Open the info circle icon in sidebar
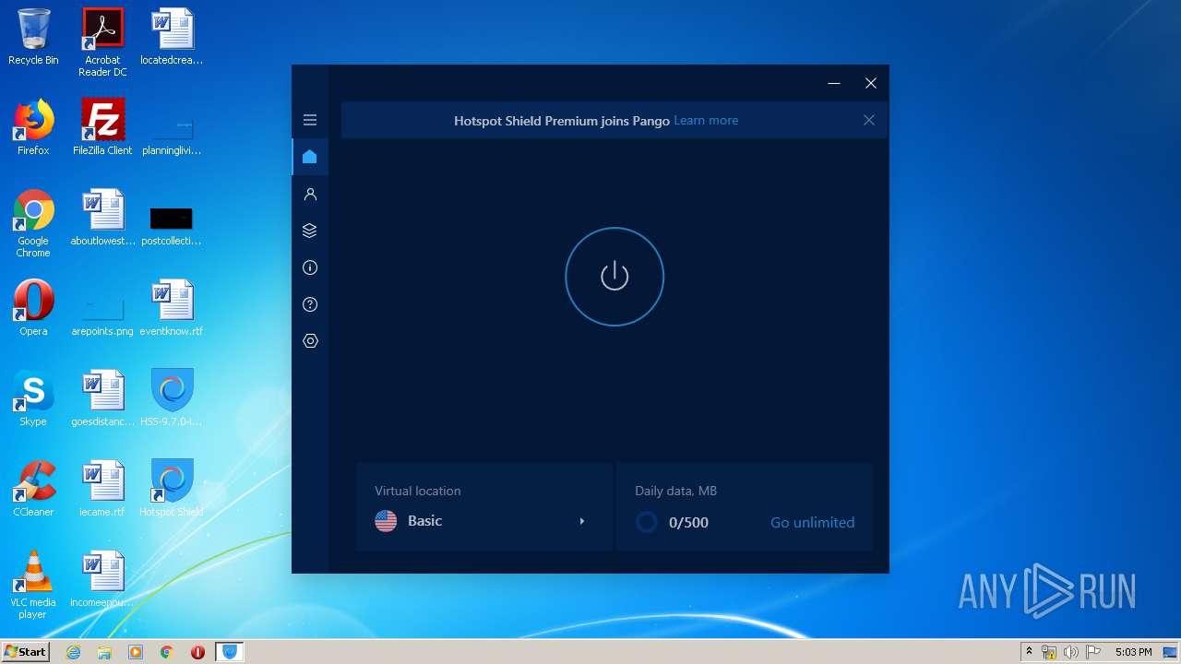The image size is (1181, 664). pos(310,267)
